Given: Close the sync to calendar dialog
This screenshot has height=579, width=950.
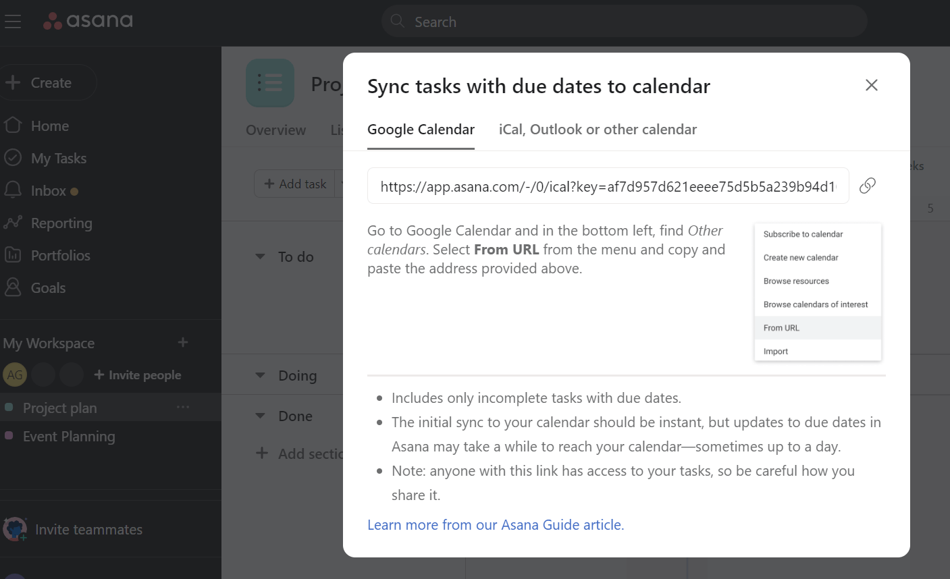Looking at the screenshot, I should 872,85.
